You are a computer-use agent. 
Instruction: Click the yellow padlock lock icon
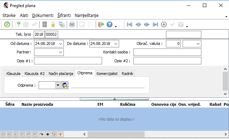point(53,24)
